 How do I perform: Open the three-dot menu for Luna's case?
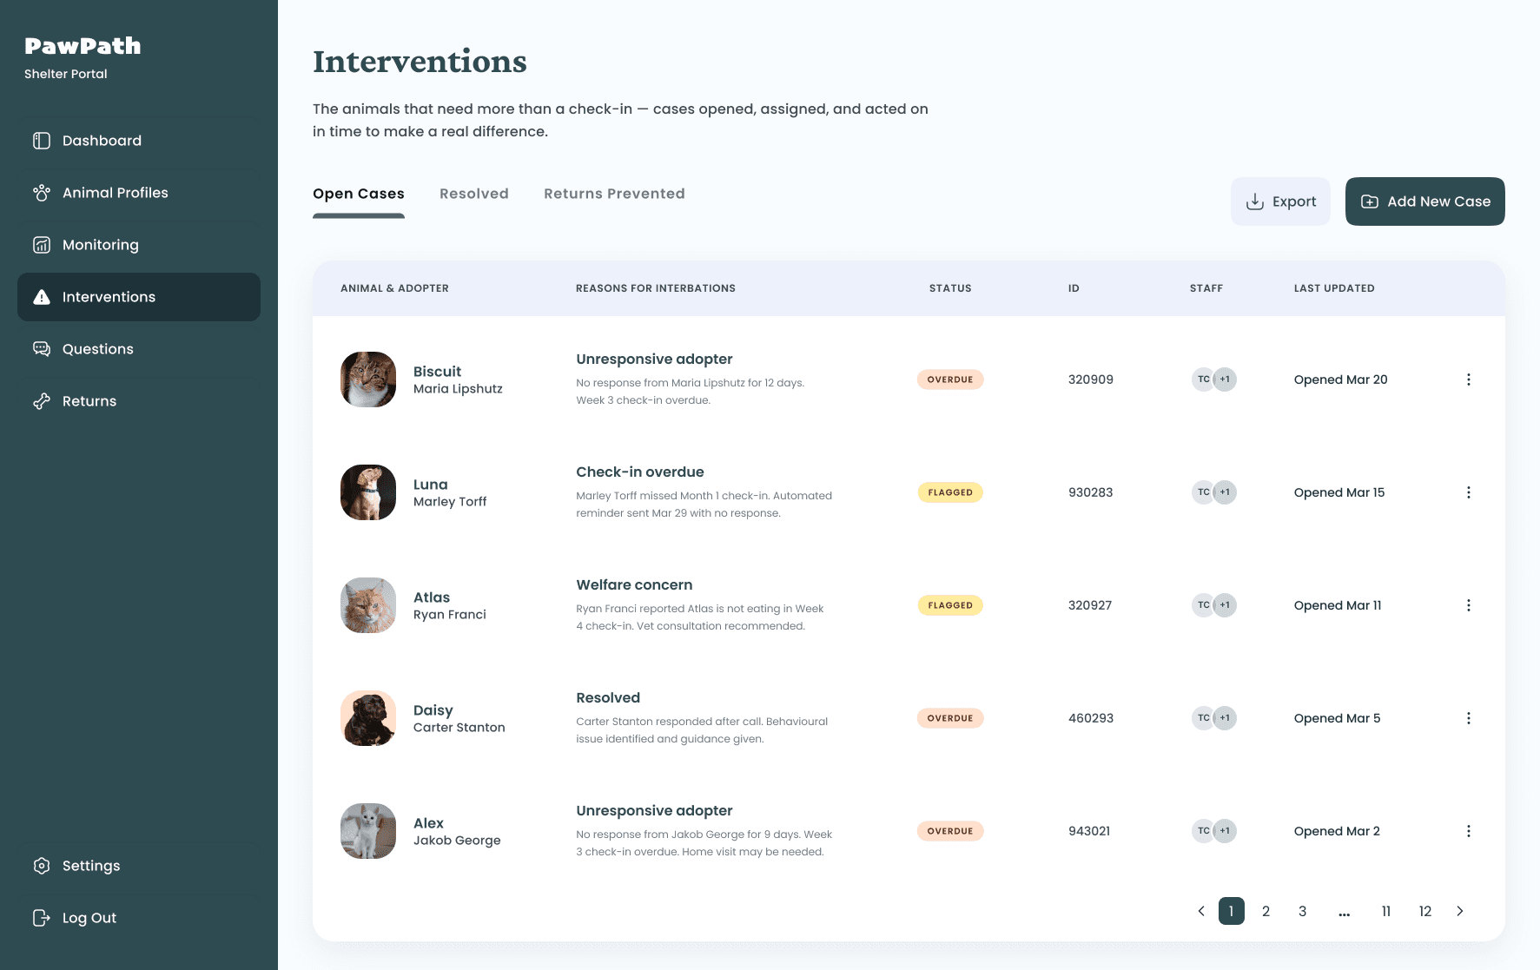1469,492
